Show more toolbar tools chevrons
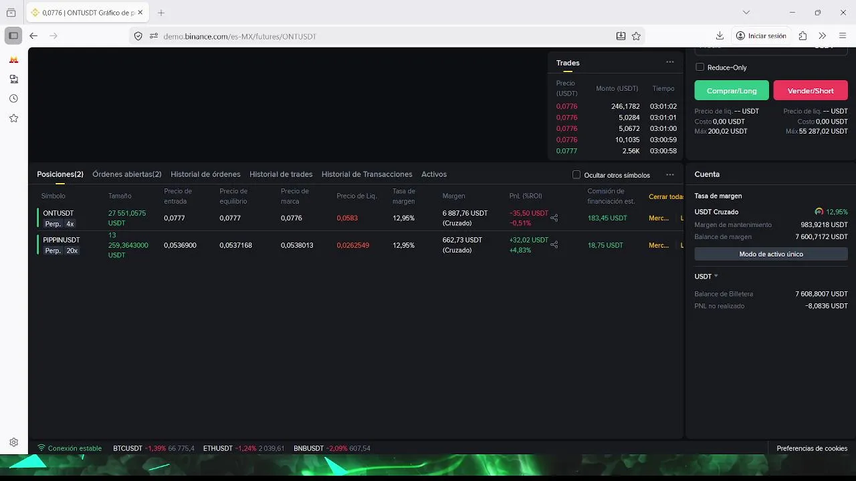The image size is (856, 481). click(x=823, y=35)
